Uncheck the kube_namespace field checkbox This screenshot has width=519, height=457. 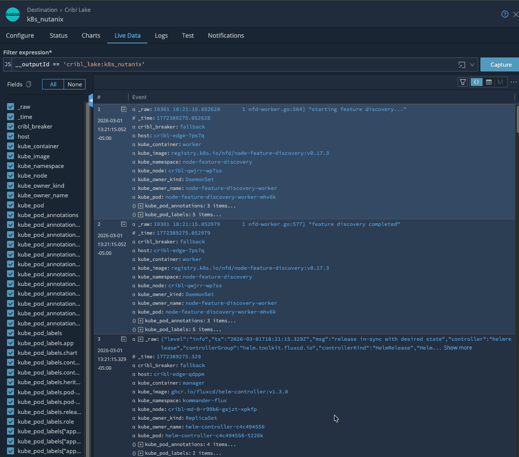coord(10,166)
